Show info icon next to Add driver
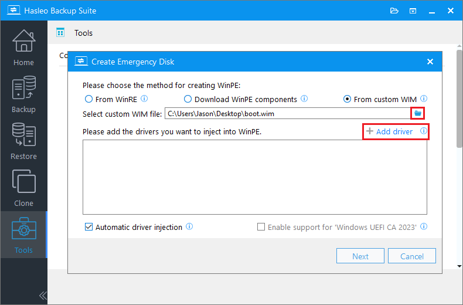 pos(424,131)
